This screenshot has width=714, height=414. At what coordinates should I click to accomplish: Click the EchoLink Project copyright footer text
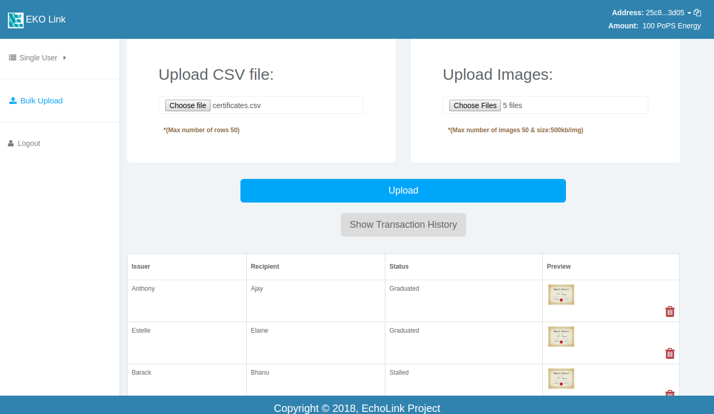[x=357, y=408]
